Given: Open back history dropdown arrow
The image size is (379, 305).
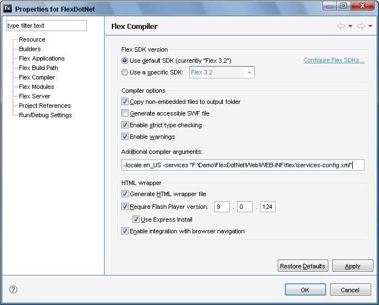Looking at the screenshot, I should (350, 26).
